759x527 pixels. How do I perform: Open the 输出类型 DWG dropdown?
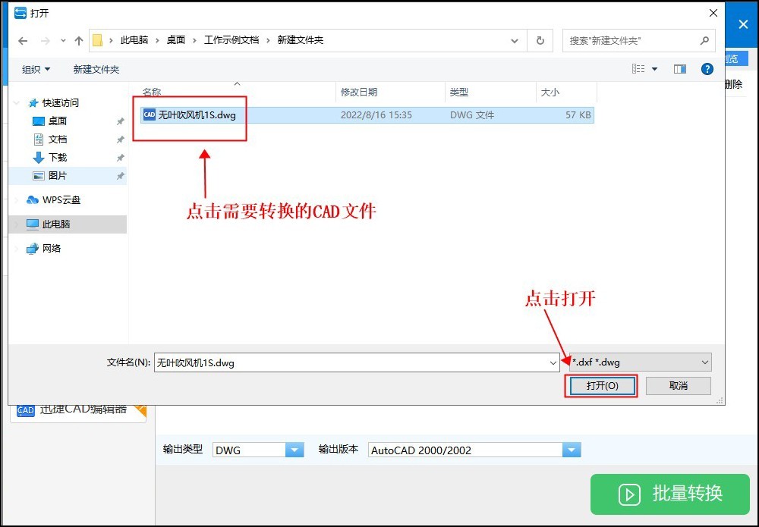[294, 450]
